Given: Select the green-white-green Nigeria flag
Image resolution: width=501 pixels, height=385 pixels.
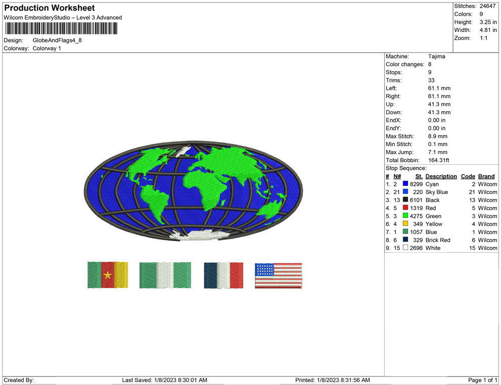Looking at the screenshot, I should [165, 275].
